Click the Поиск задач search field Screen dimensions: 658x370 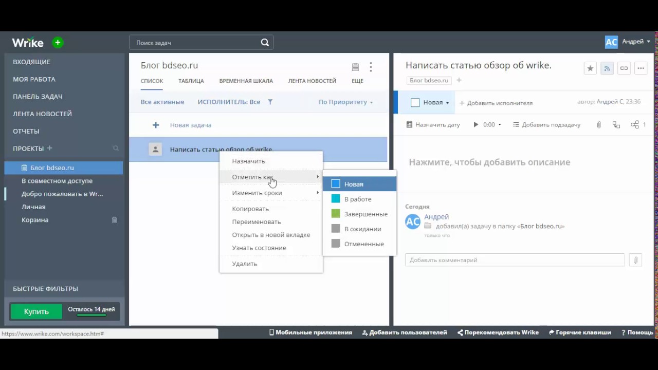[x=201, y=43]
